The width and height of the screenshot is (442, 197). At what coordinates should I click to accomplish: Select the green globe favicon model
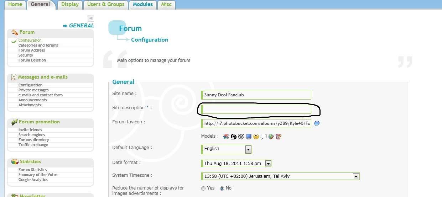271,136
